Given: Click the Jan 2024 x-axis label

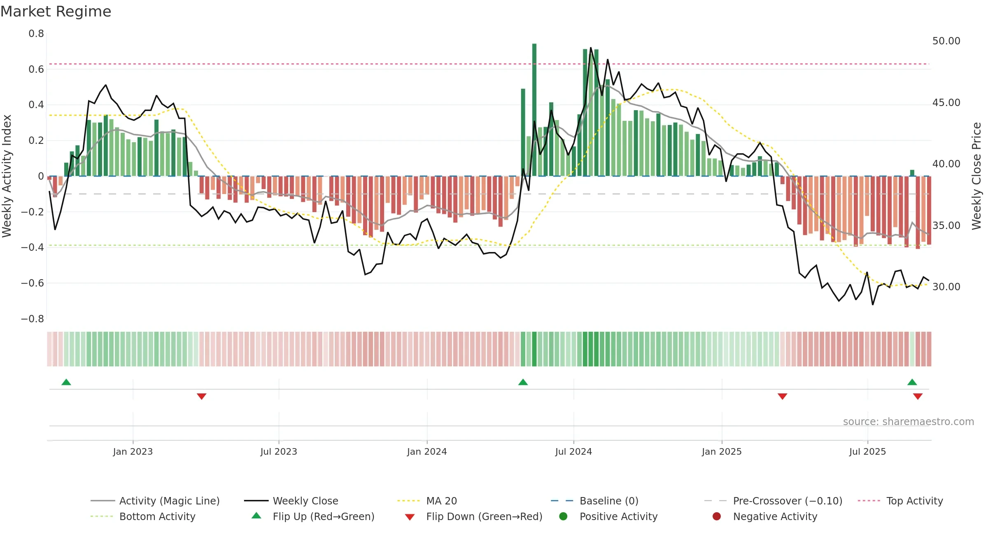Looking at the screenshot, I should point(427,452).
